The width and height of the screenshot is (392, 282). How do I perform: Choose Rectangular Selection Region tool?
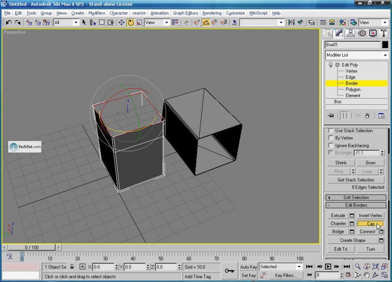[102, 23]
